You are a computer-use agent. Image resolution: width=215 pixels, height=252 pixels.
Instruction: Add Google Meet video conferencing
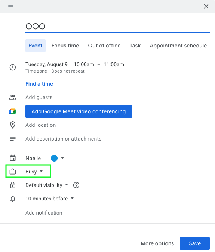click(79, 111)
